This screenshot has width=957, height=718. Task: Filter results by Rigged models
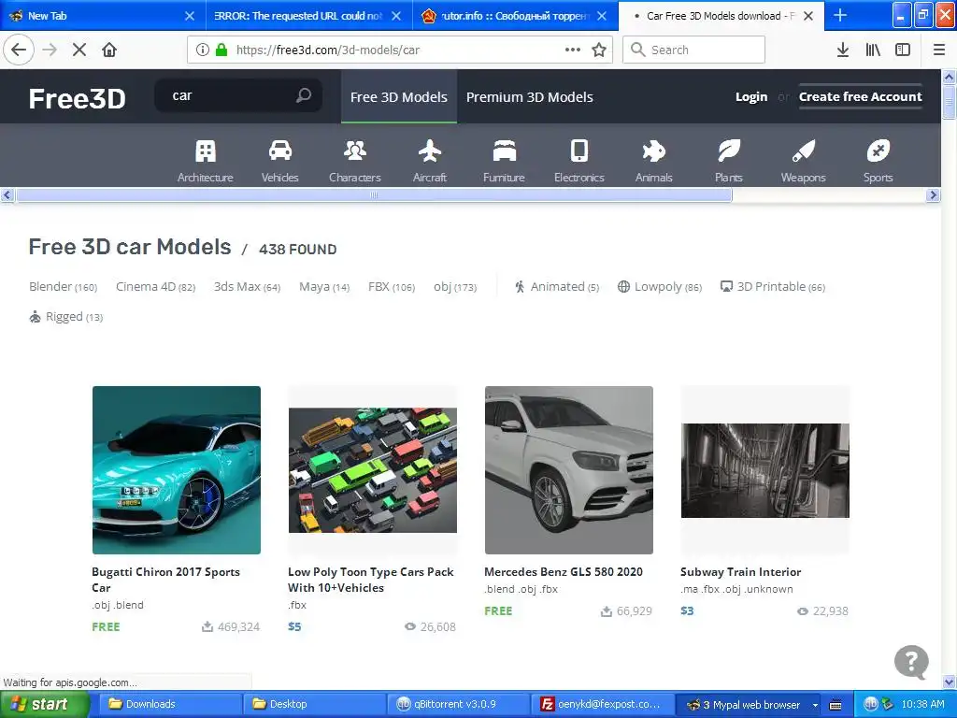tap(66, 316)
